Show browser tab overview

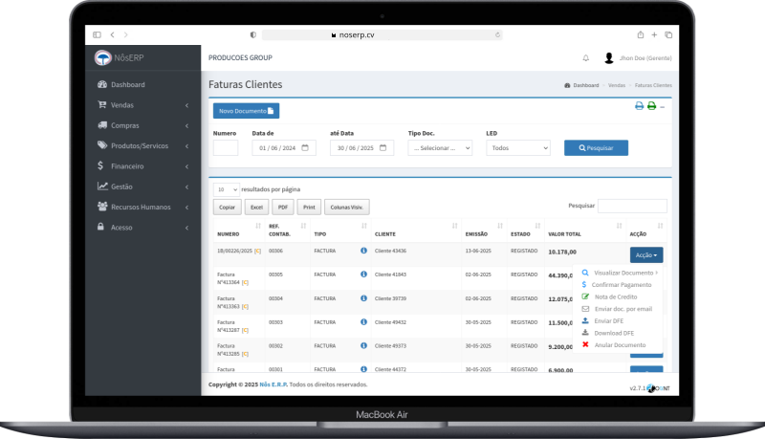coord(668,34)
